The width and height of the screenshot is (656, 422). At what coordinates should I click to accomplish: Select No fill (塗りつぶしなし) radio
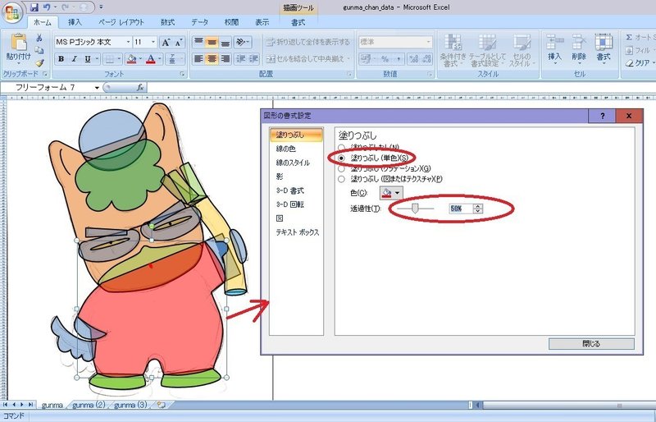coord(341,148)
